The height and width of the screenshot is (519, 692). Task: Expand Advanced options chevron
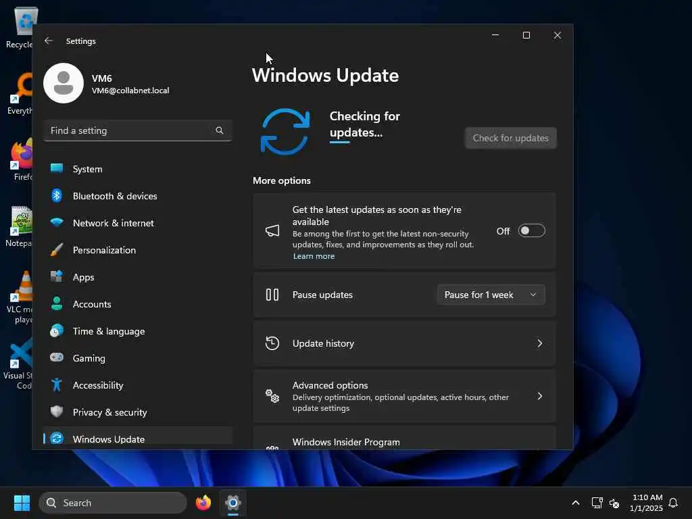tap(539, 396)
